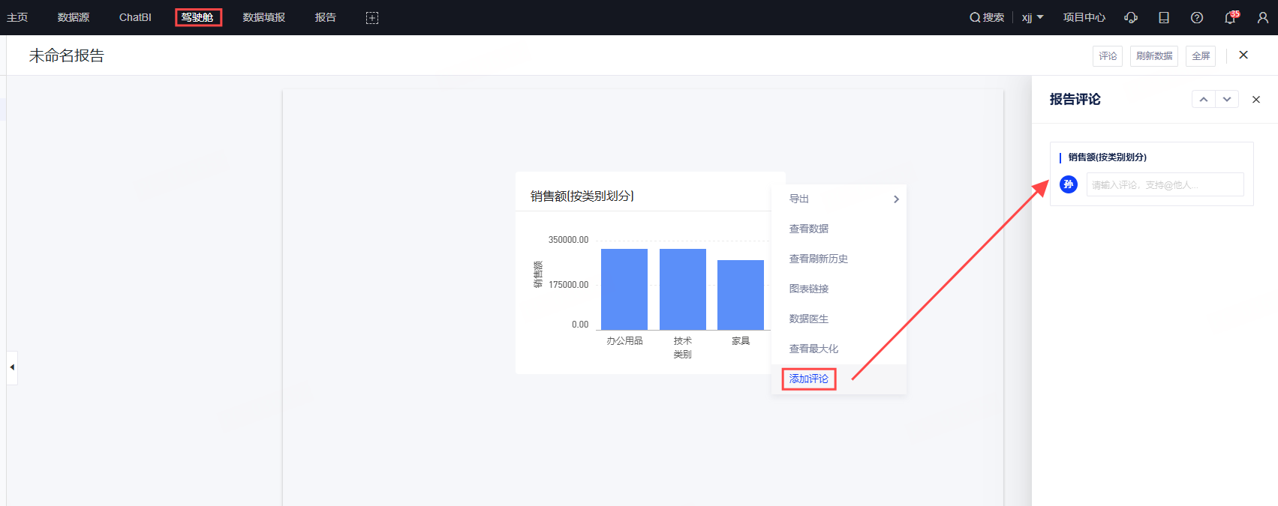This screenshot has width=1278, height=506.
Task: Expand the Export submenu arrow
Action: click(x=896, y=199)
